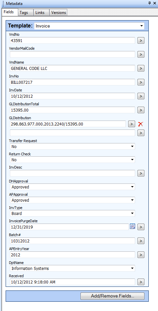158x311 pixels.
Task: Click the arrow button next to Batch# field
Action: (141, 241)
